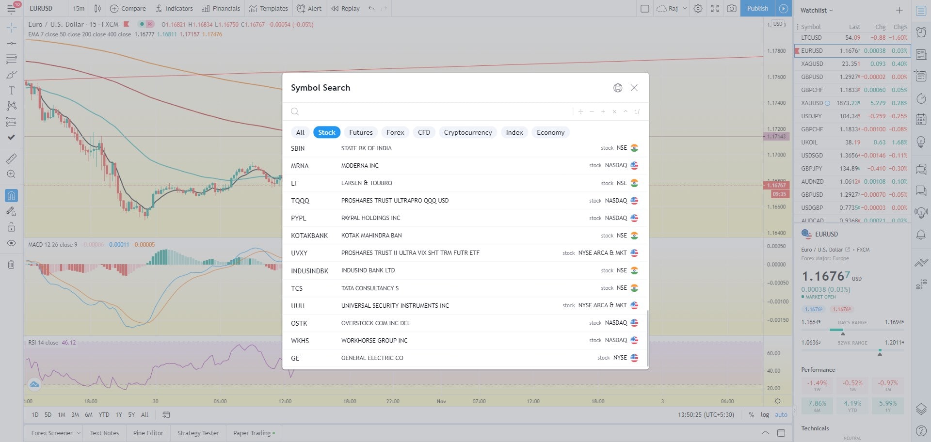Toggle magnet mode
931x442 pixels.
11,195
